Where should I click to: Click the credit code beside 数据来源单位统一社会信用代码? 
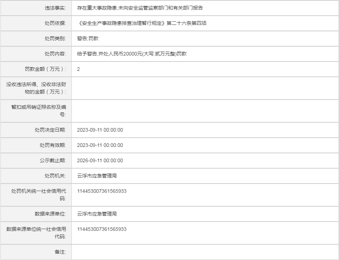[102, 229]
